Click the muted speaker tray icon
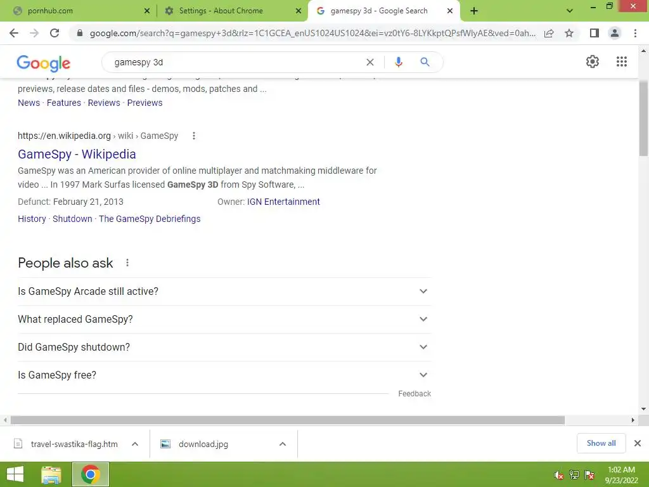Viewport: 649px width, 487px height. (559, 475)
